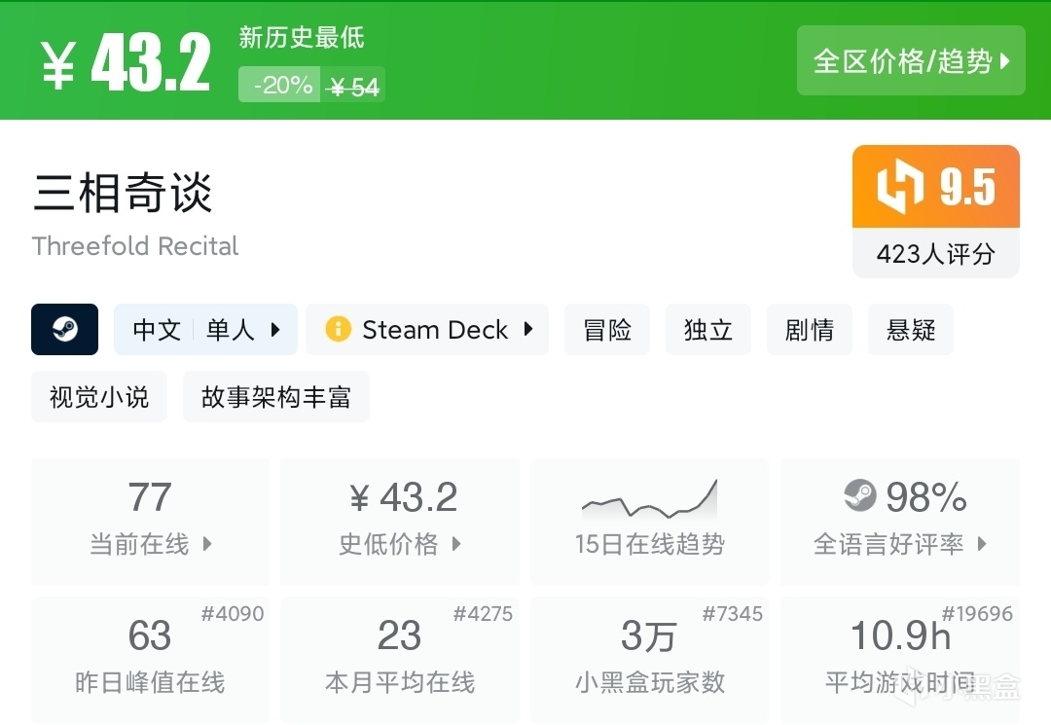Image resolution: width=1051 pixels, height=725 pixels.
Task: Click the Steam icon beside 98% rating
Action: pyautogui.click(x=859, y=496)
